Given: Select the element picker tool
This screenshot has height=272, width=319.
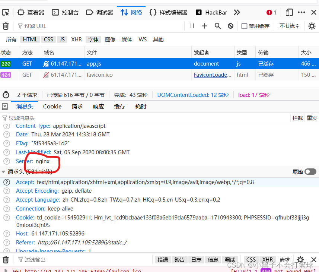Looking at the screenshot, I should [5, 12].
